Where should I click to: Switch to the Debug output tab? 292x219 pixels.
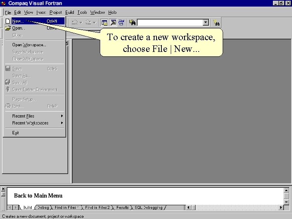(43, 208)
